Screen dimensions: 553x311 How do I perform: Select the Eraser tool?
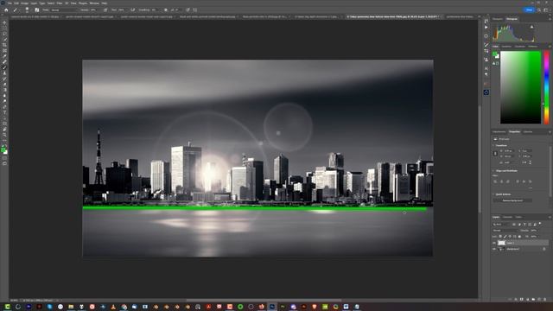[4, 85]
